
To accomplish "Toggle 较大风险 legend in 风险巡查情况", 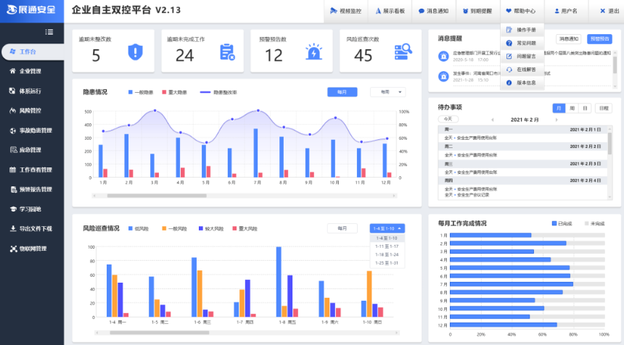I will tap(211, 228).
